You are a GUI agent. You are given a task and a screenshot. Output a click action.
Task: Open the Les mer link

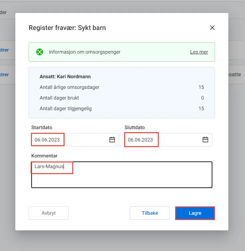coord(199,52)
